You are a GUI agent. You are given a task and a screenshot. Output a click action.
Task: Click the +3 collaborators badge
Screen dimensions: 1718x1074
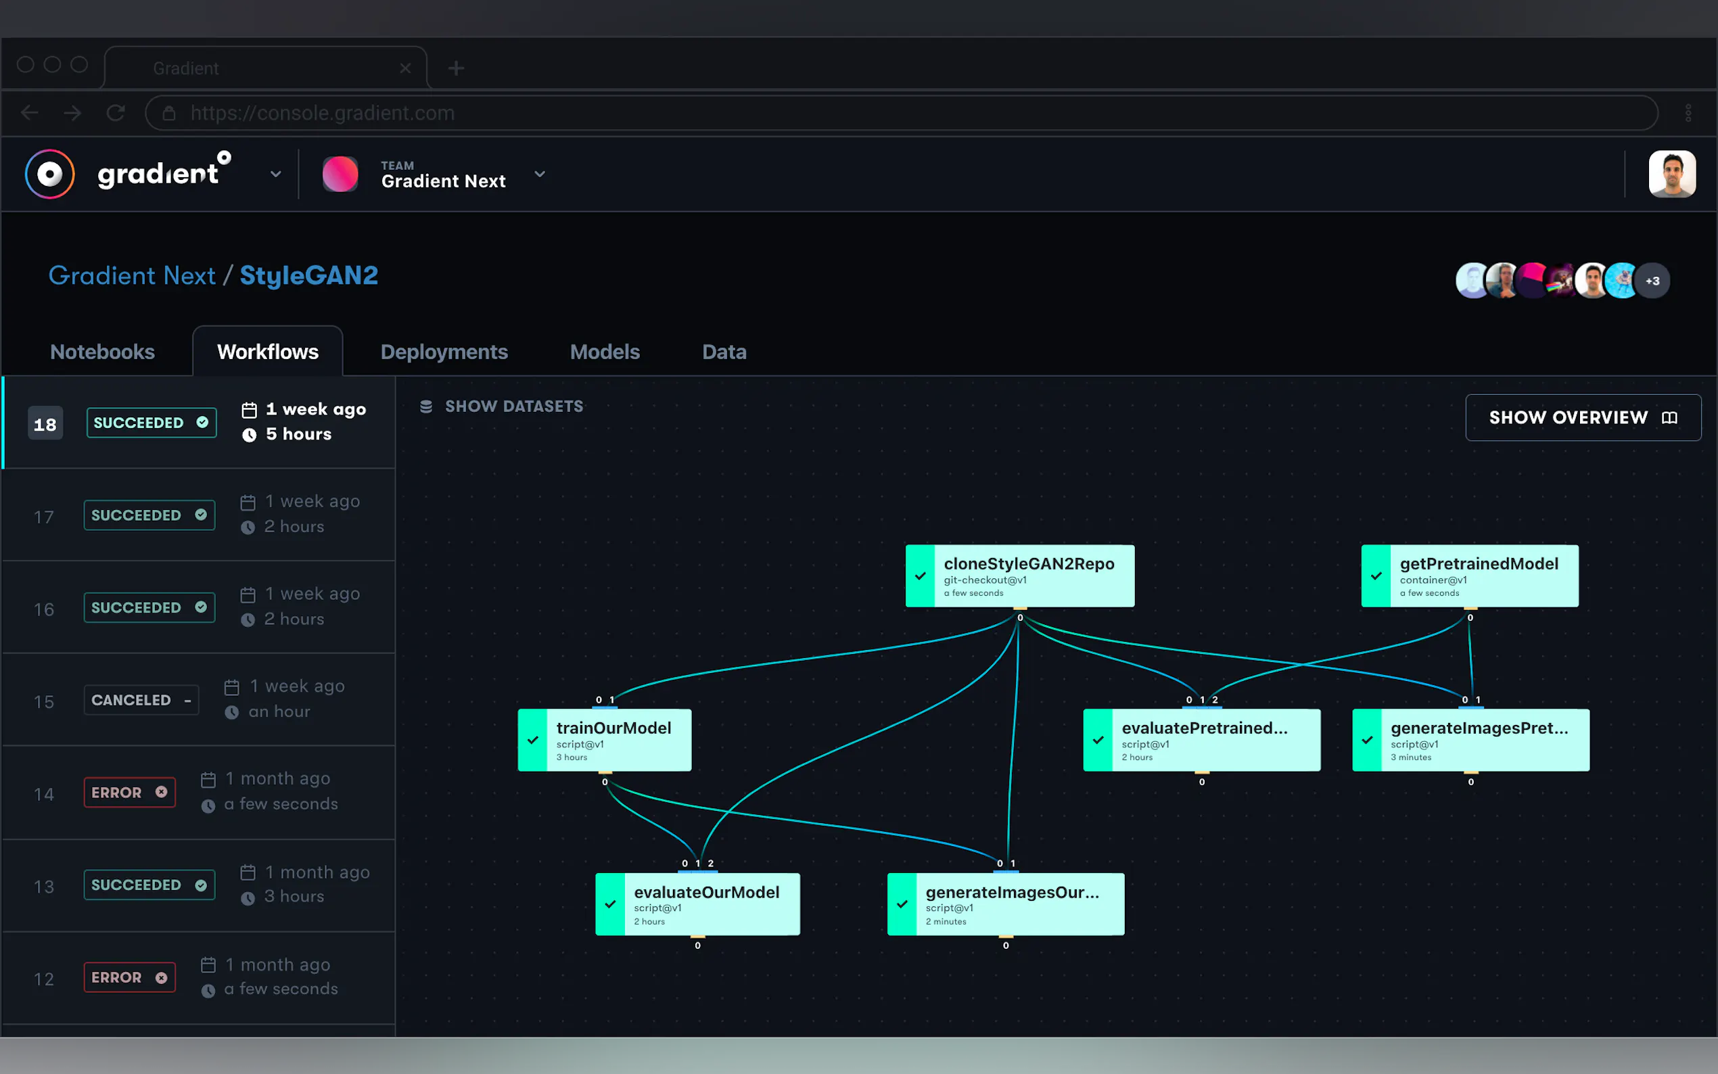tap(1652, 281)
